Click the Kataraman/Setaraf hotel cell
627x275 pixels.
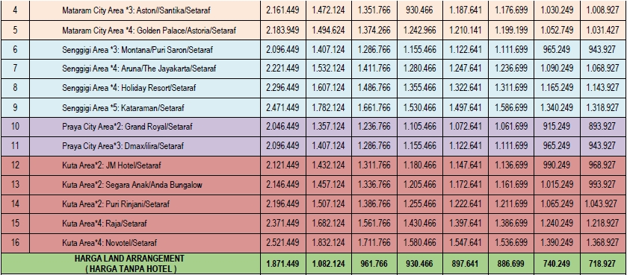tap(145, 107)
